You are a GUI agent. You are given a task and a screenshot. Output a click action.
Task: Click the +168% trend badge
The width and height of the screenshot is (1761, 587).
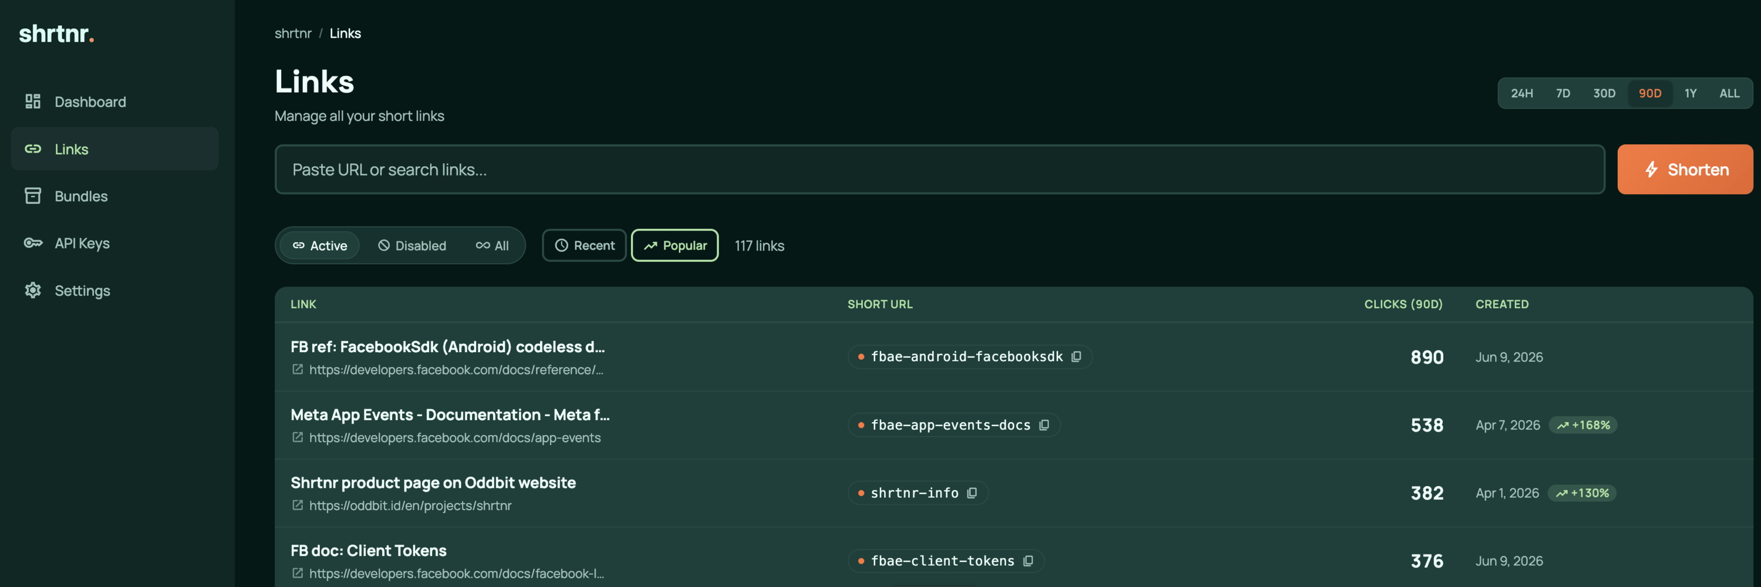[x=1583, y=425]
